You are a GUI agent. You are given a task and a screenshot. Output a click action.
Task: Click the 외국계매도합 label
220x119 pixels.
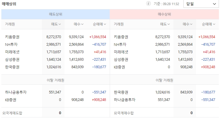12,113
